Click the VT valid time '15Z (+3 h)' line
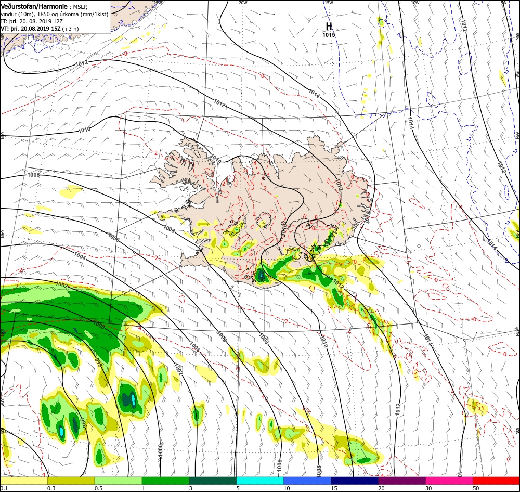The height and width of the screenshot is (492, 520). 40,29
